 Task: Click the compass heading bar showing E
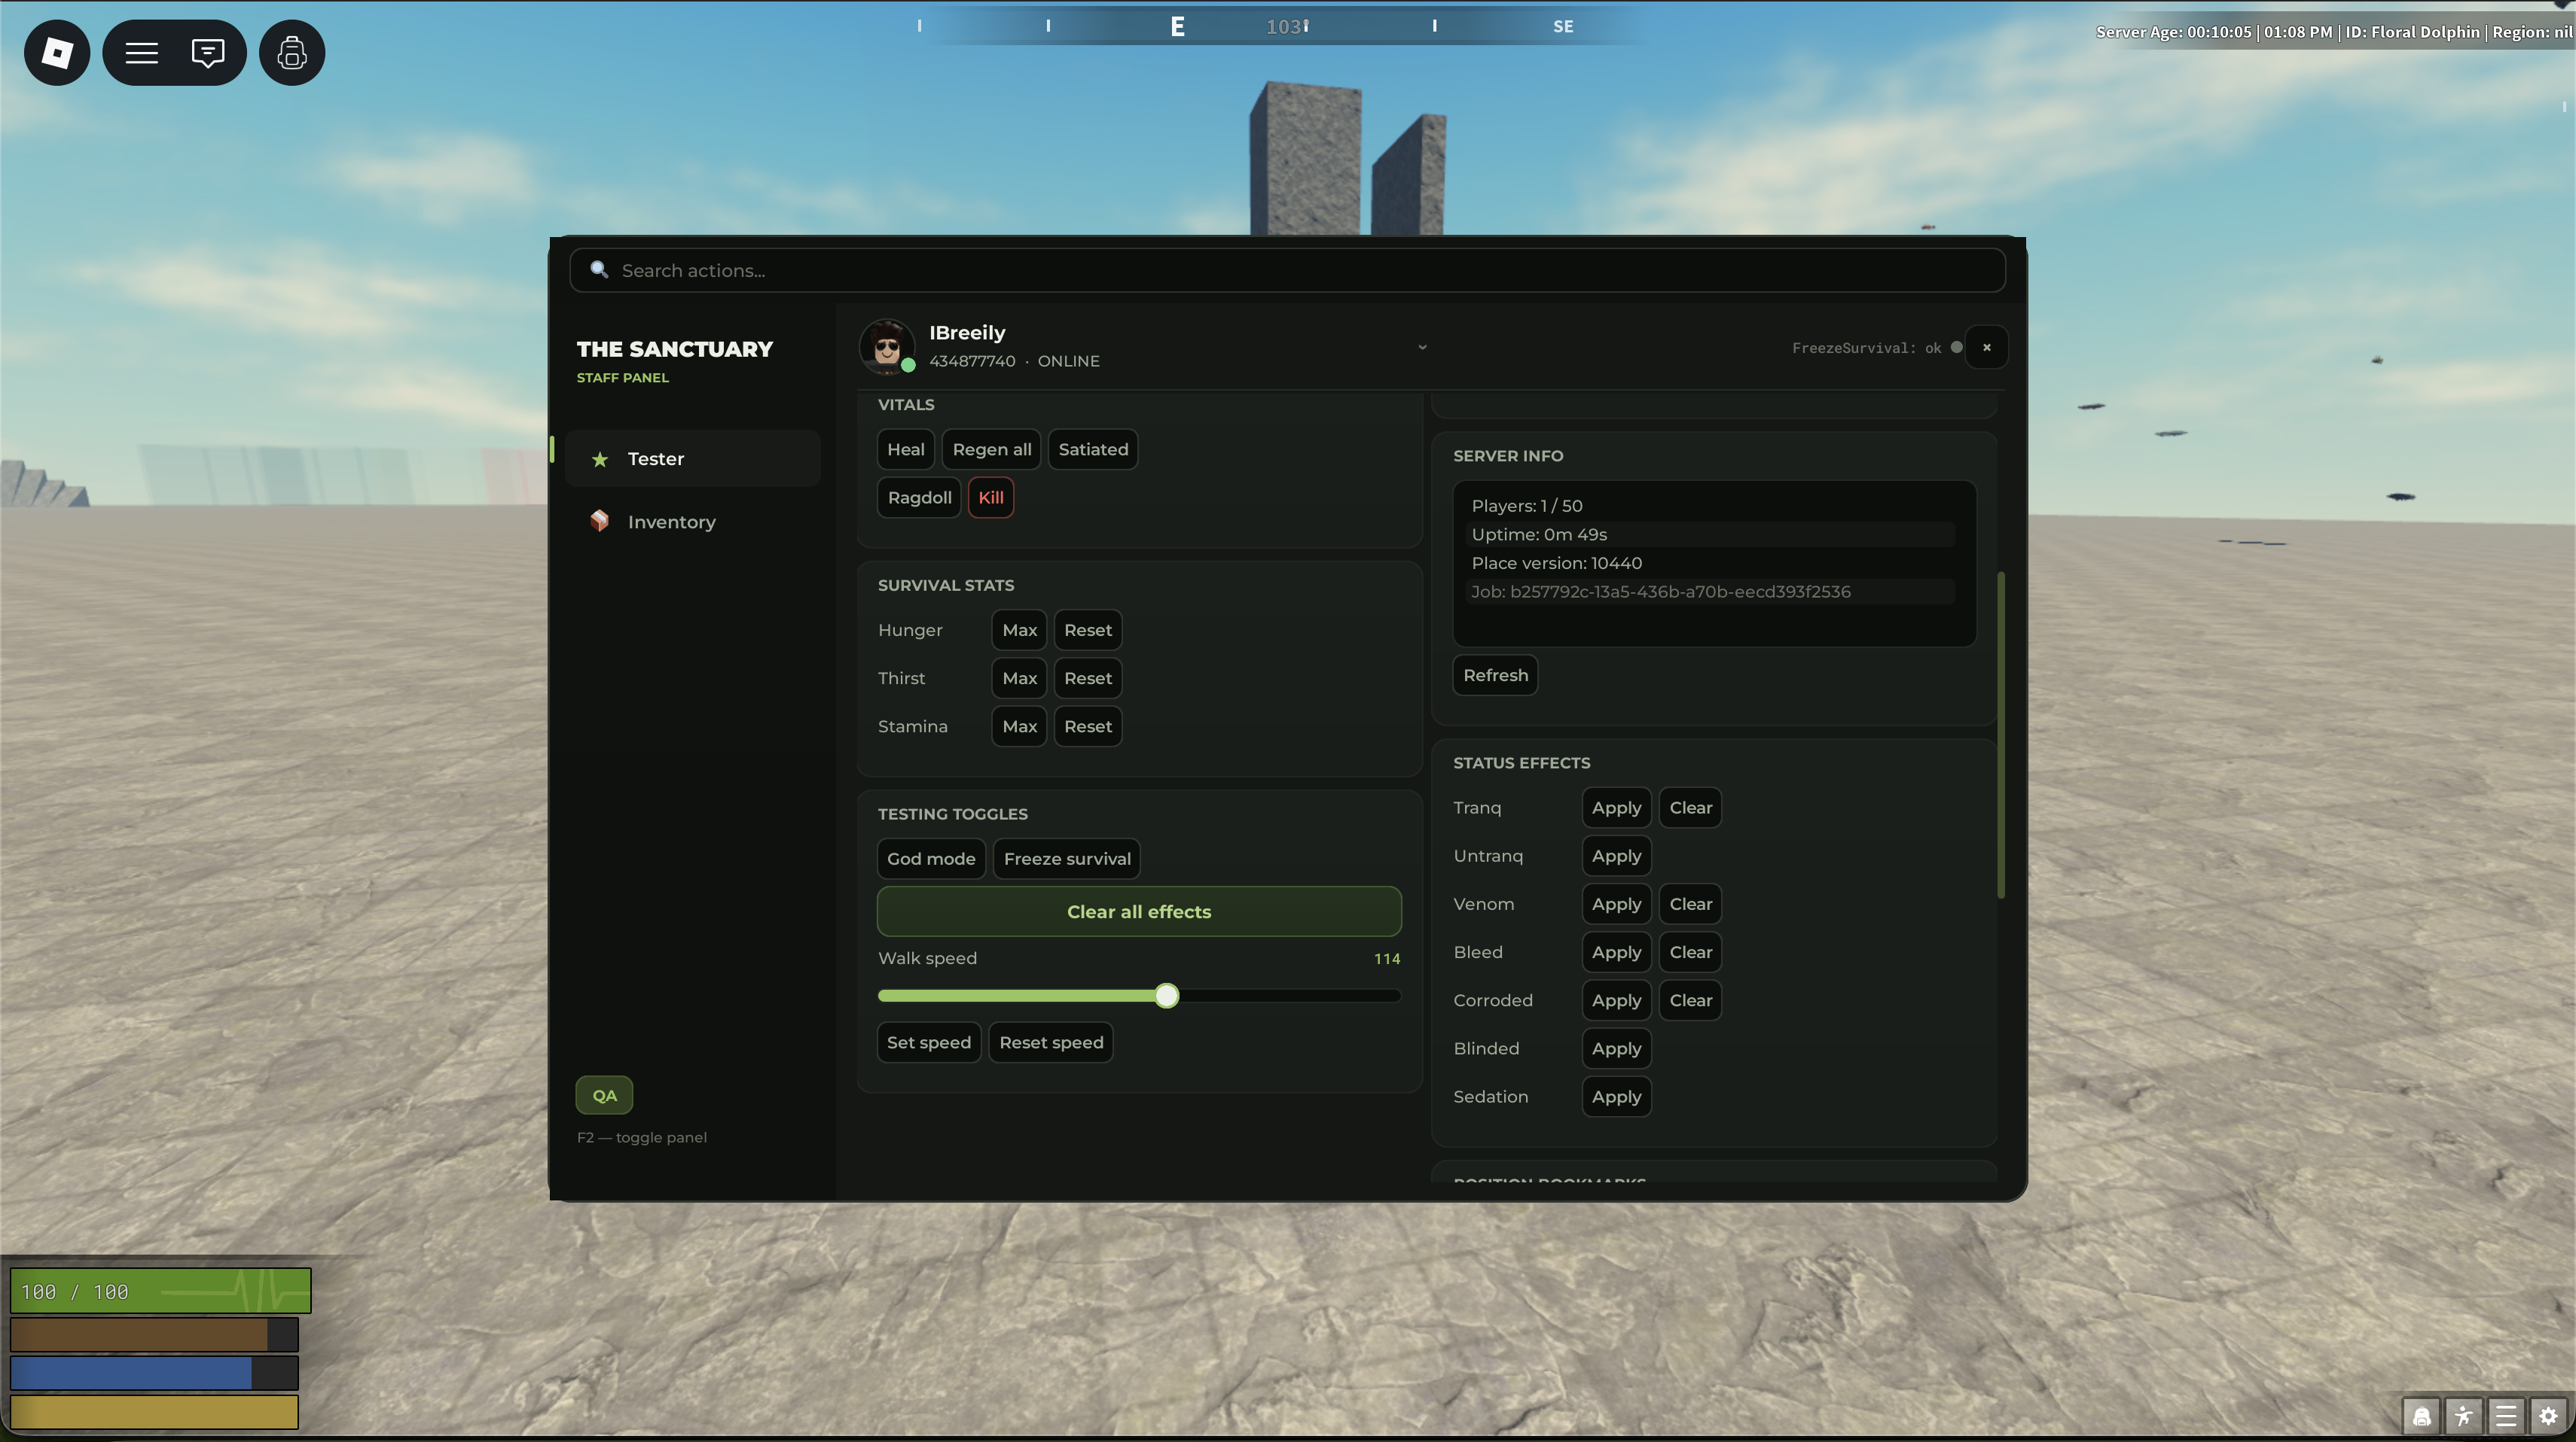(1287, 26)
